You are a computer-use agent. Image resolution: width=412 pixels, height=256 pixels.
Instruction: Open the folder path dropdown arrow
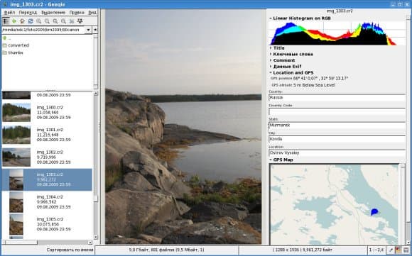pos(88,30)
